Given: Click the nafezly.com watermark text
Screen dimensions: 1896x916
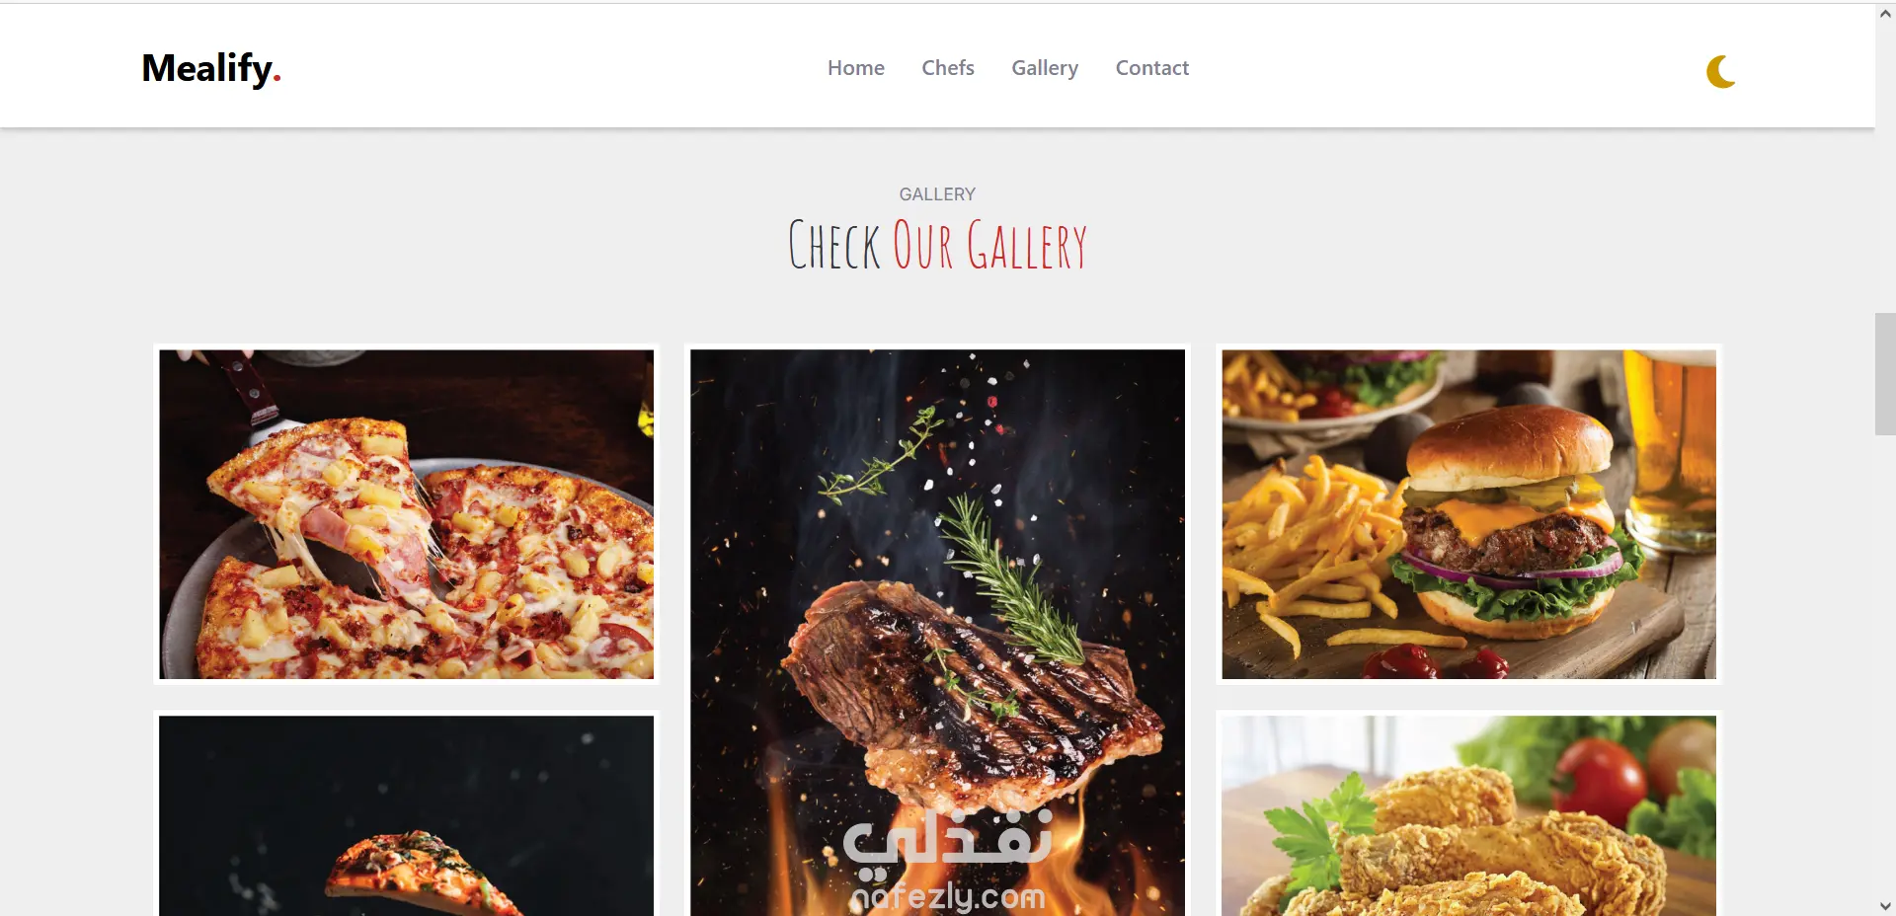Looking at the screenshot, I should click(948, 896).
